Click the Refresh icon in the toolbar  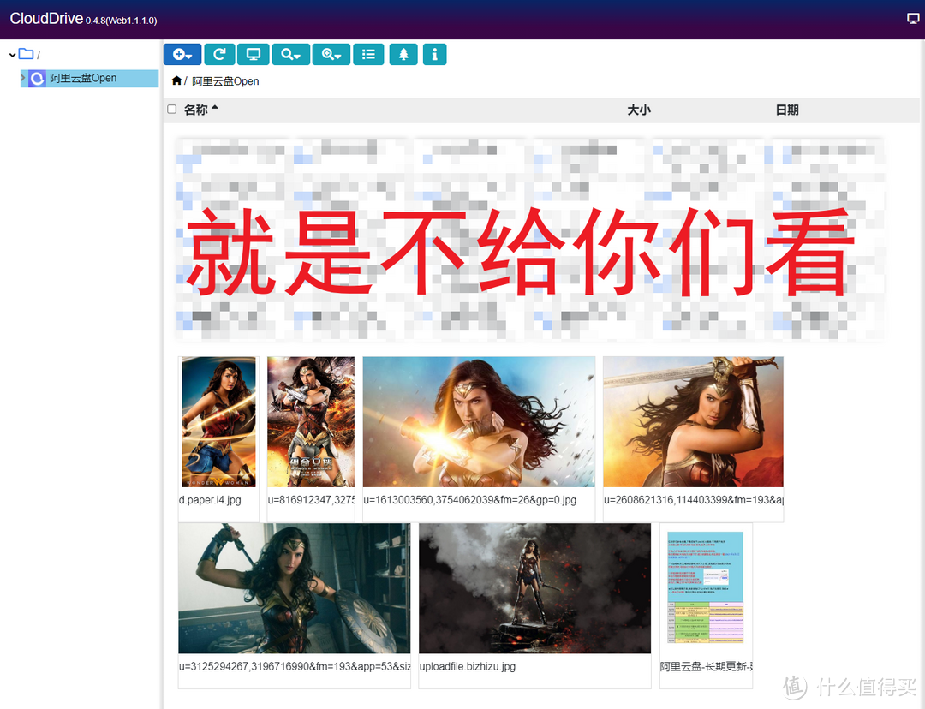219,54
